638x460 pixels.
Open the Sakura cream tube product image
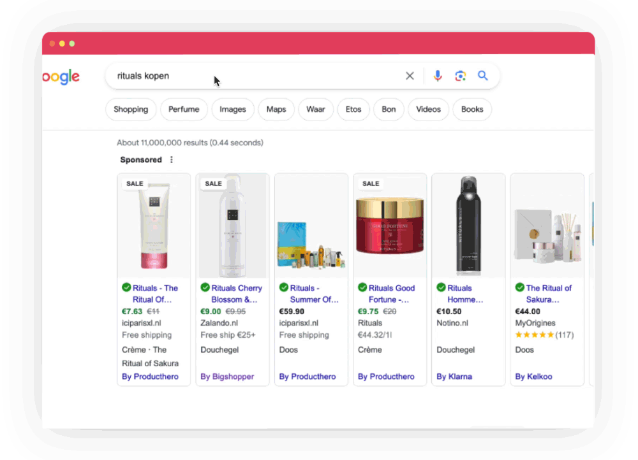coord(154,226)
